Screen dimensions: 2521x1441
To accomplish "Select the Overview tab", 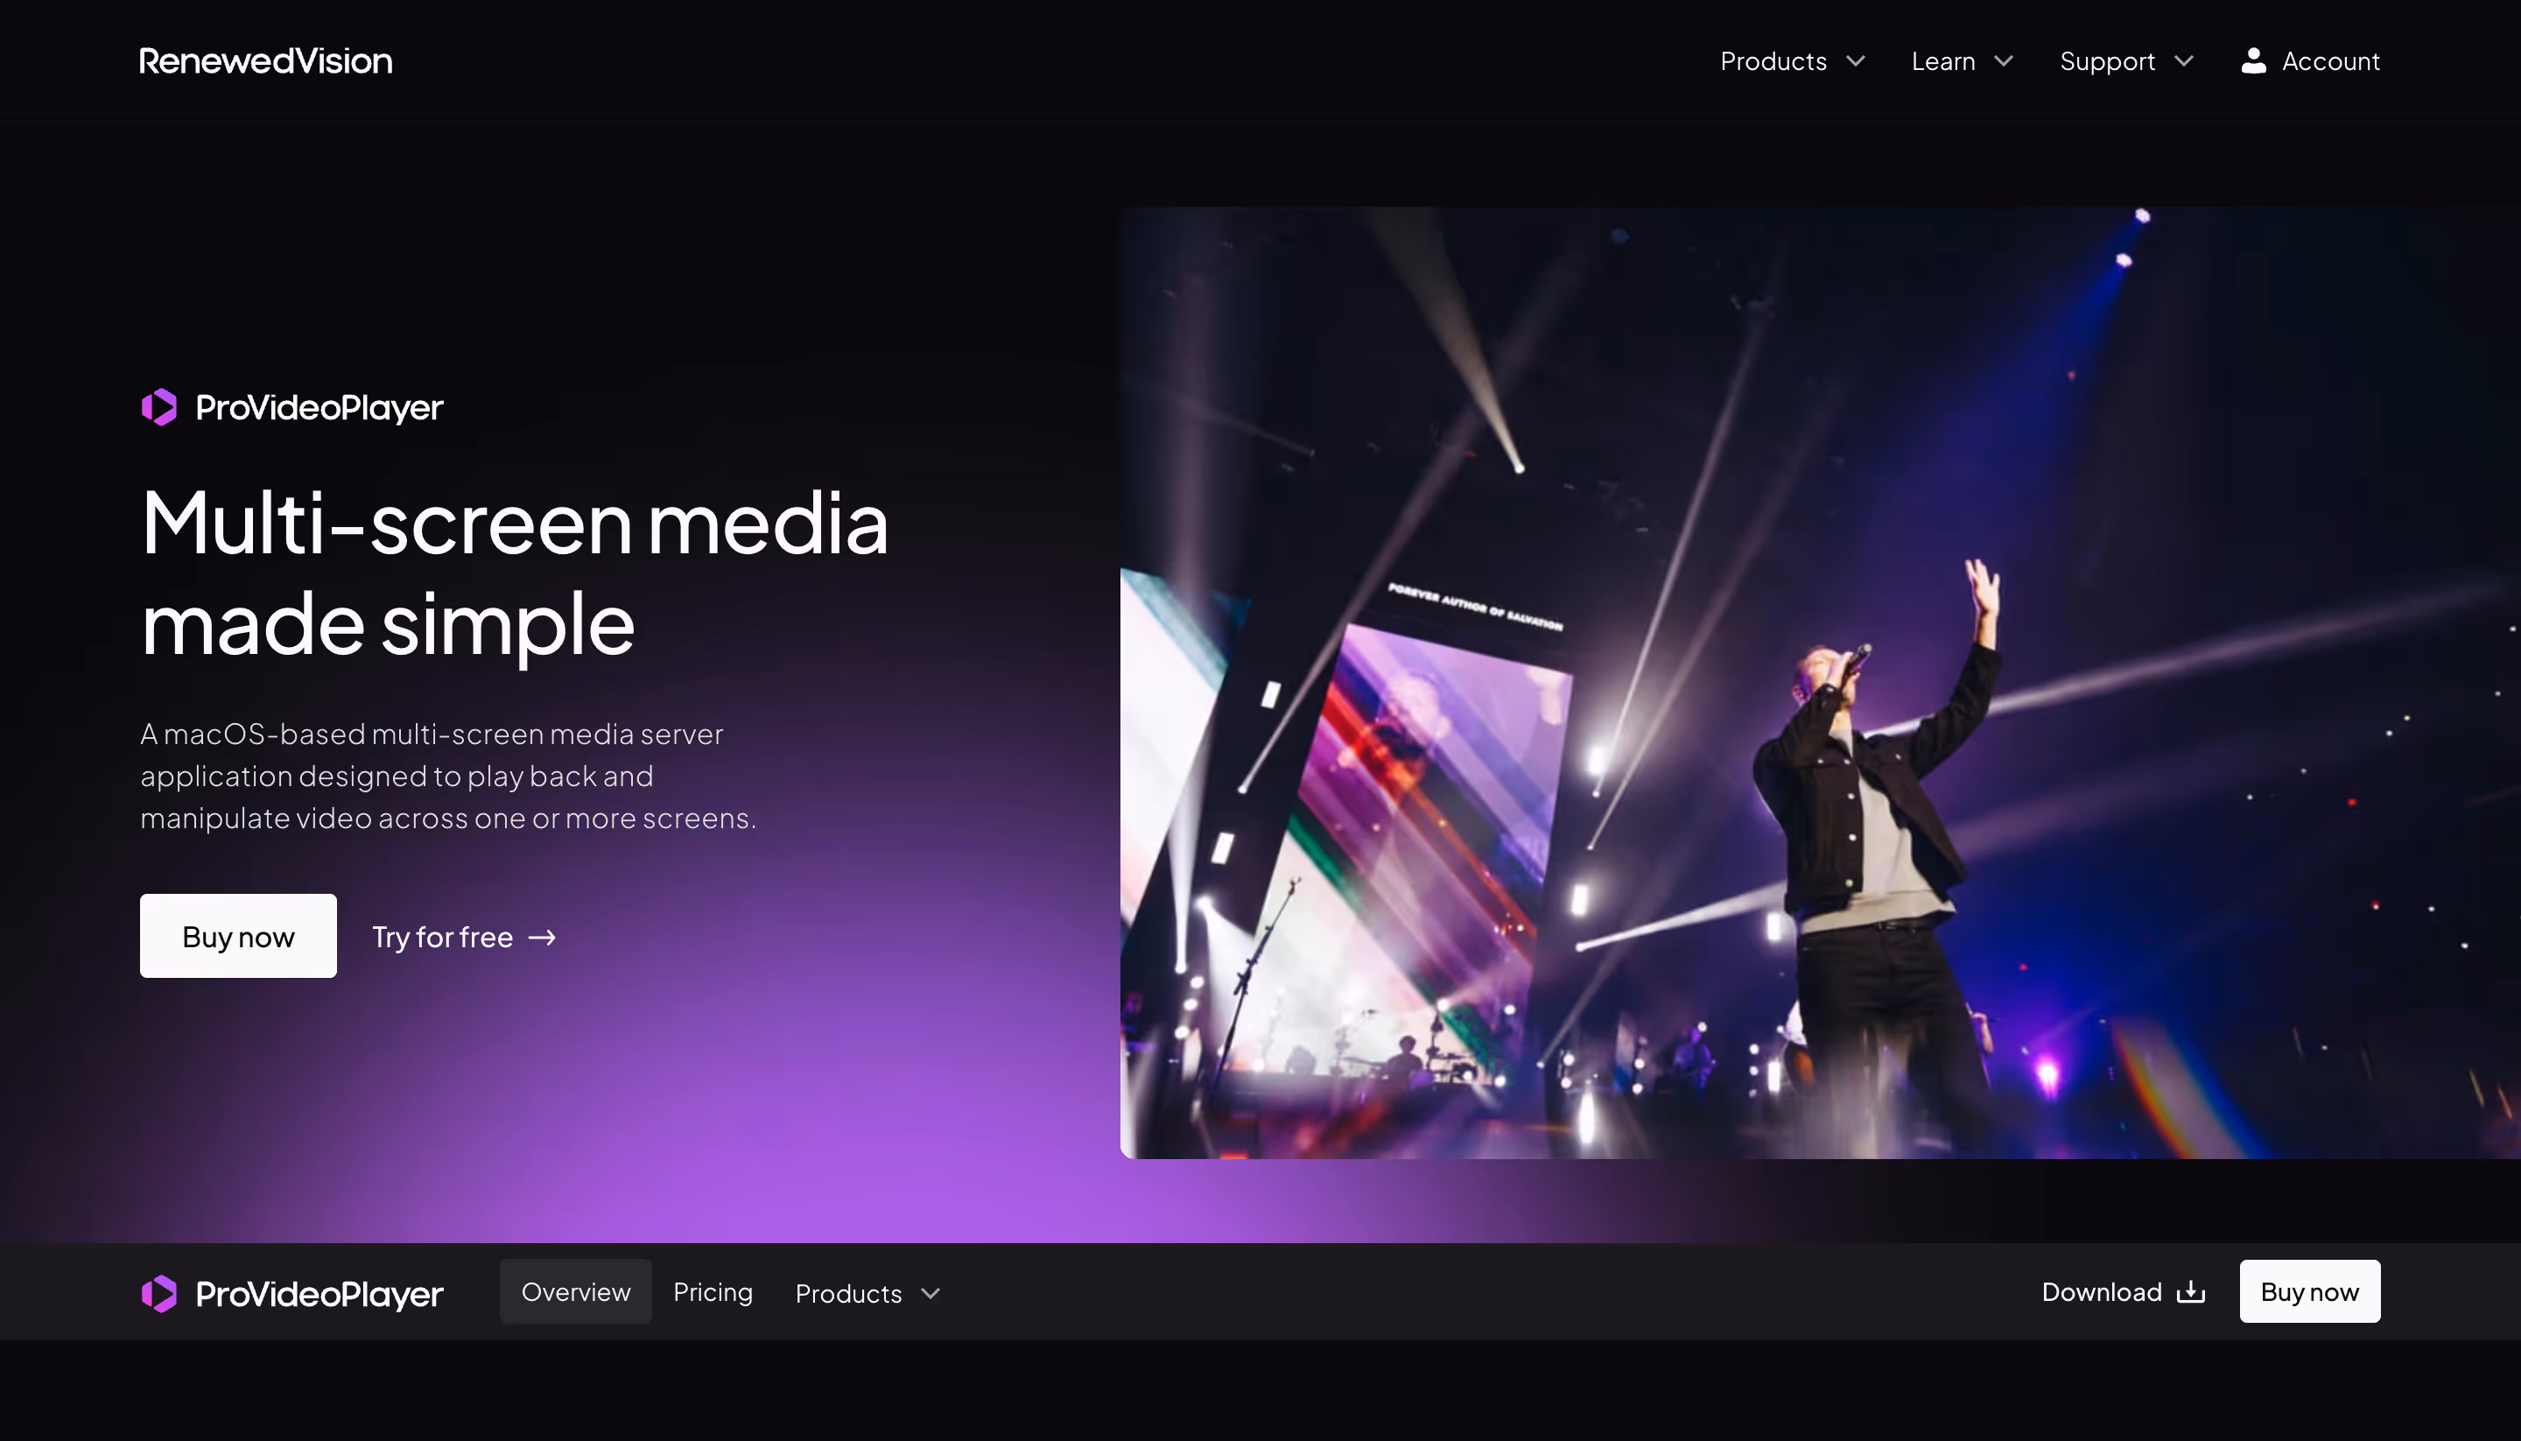I will [x=575, y=1291].
